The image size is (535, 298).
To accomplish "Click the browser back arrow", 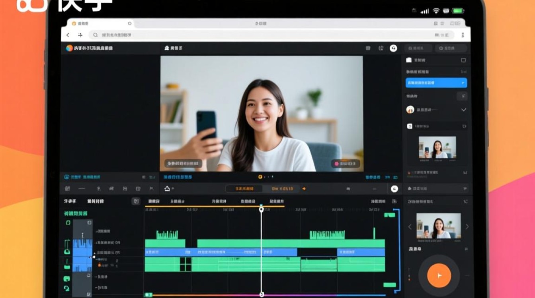I will pos(68,35).
